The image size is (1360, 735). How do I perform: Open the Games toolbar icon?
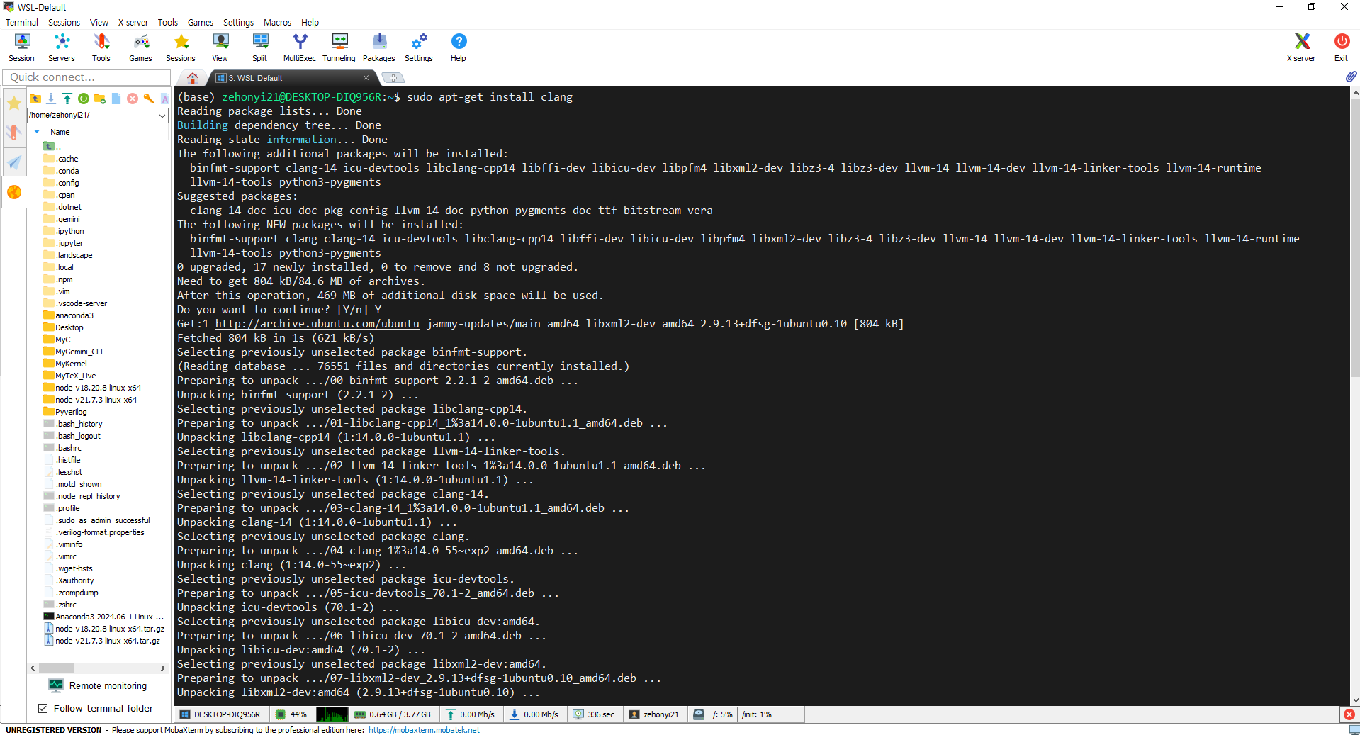pos(140,47)
